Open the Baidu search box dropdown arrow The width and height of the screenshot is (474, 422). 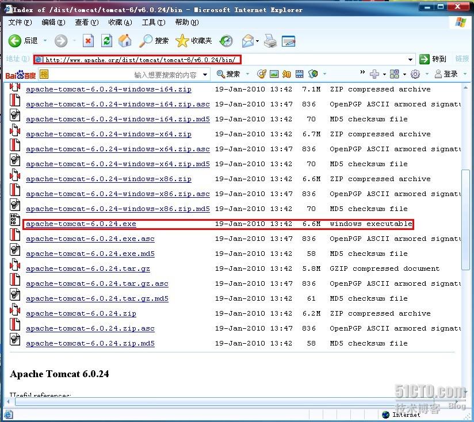(x=205, y=75)
